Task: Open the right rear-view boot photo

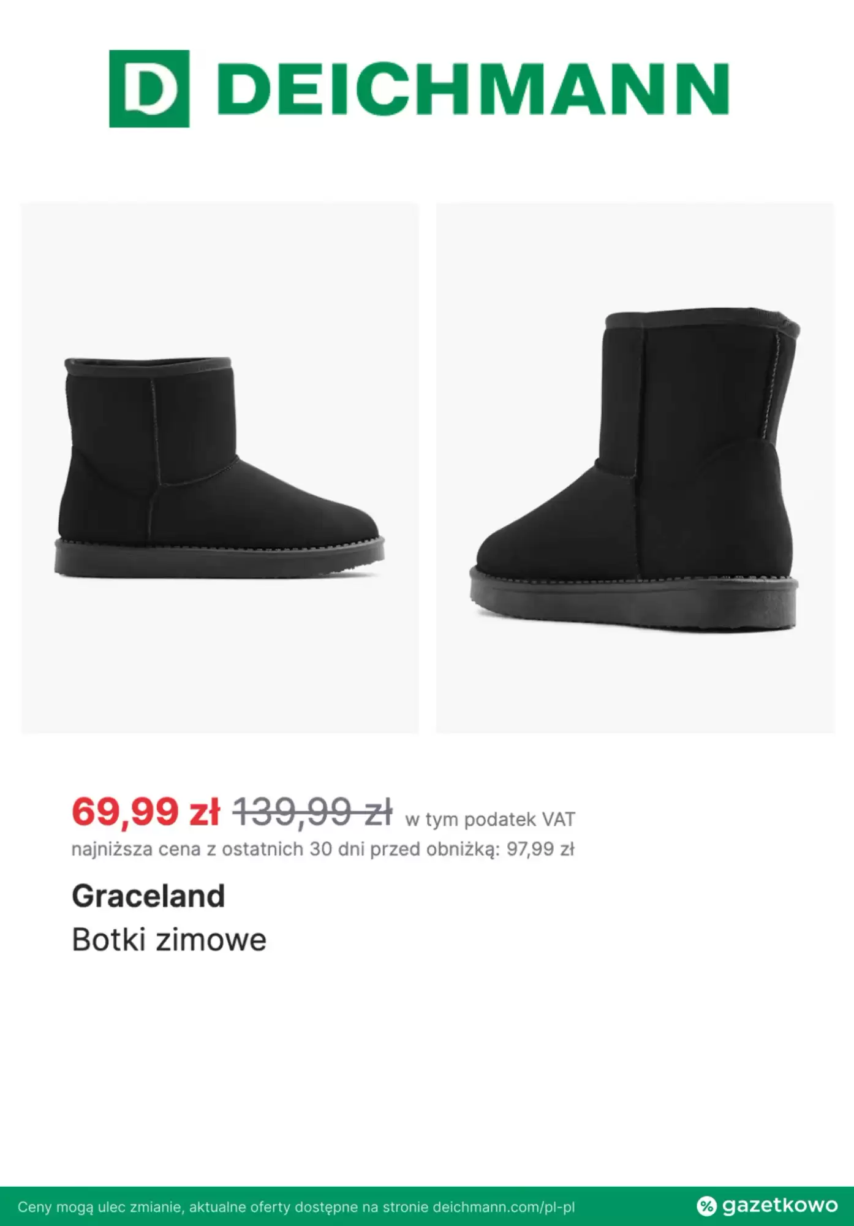Action: pyautogui.click(x=635, y=468)
